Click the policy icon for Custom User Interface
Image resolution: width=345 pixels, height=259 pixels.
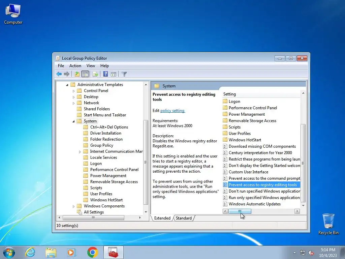pyautogui.click(x=225, y=172)
